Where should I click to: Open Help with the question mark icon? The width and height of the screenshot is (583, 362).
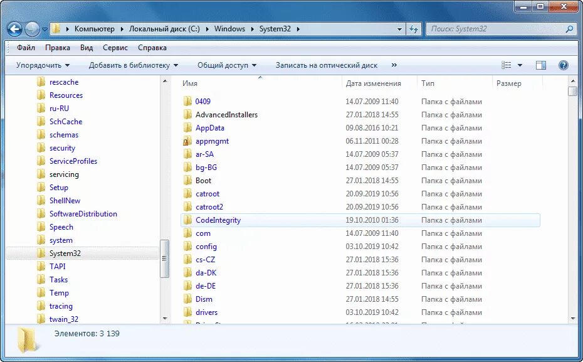[564, 65]
